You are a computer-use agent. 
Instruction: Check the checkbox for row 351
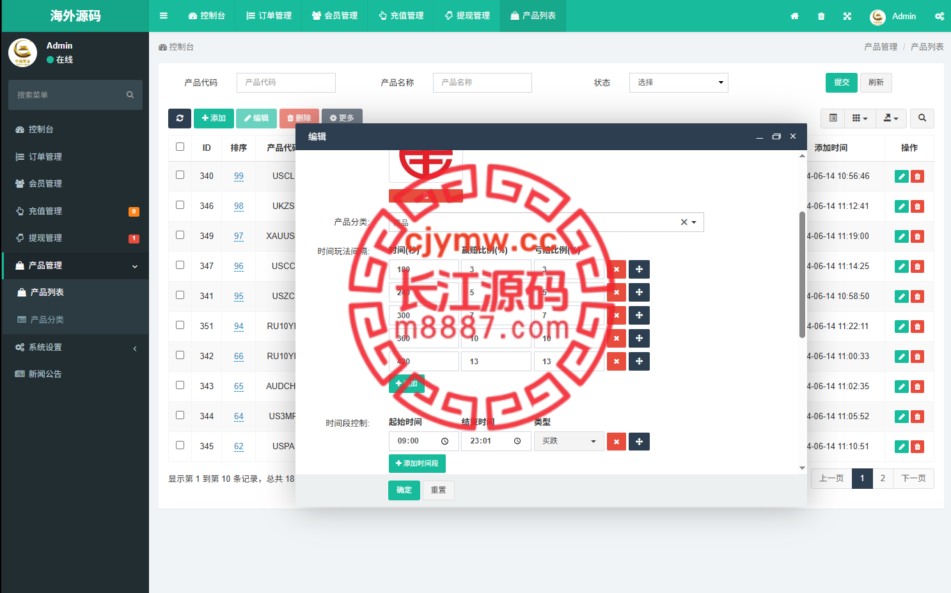pyautogui.click(x=180, y=325)
